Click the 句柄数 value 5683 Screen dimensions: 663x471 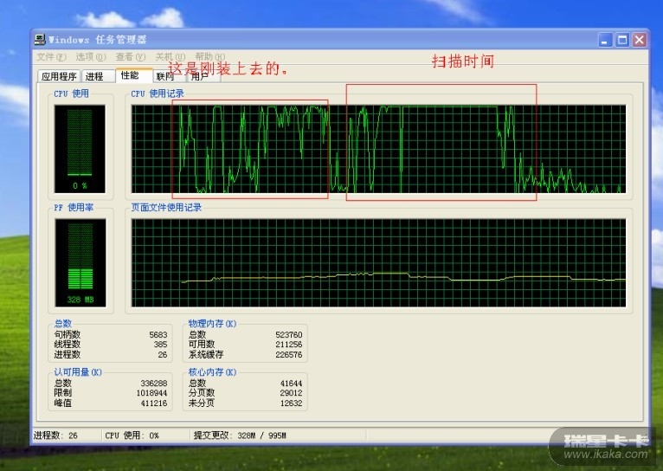click(158, 334)
